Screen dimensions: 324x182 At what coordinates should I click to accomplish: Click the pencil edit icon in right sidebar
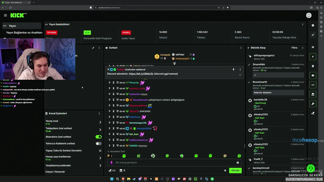pos(313,35)
